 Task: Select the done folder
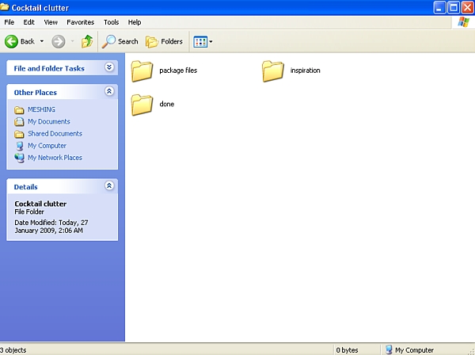pos(142,104)
